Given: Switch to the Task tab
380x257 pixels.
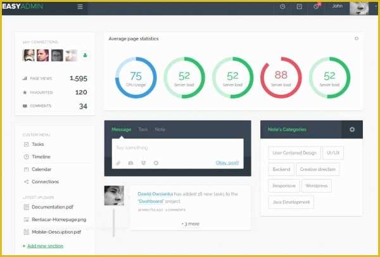Looking at the screenshot, I should pos(143,129).
